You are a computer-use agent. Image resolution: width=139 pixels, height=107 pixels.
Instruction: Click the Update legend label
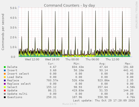click(x=12, y=91)
